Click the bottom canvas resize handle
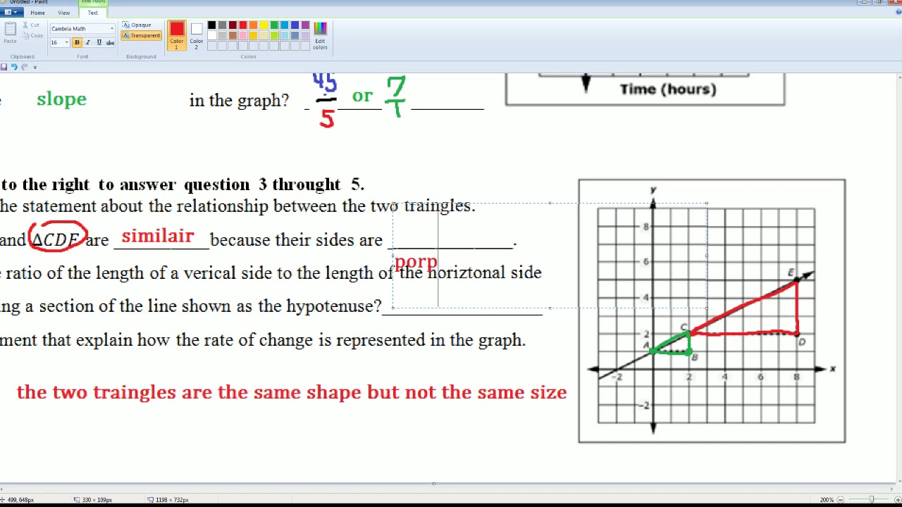The image size is (902, 507). 433,484
